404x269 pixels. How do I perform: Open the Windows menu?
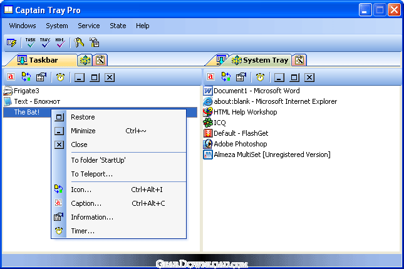pos(23,26)
